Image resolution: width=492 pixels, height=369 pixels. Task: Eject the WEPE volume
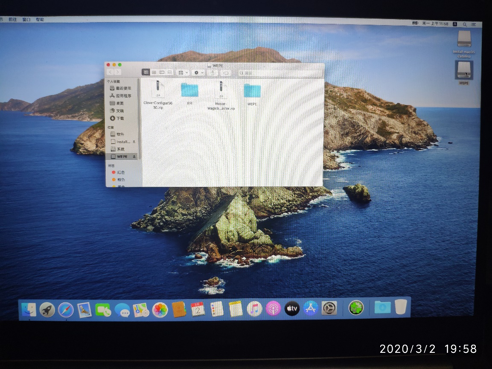coord(134,156)
